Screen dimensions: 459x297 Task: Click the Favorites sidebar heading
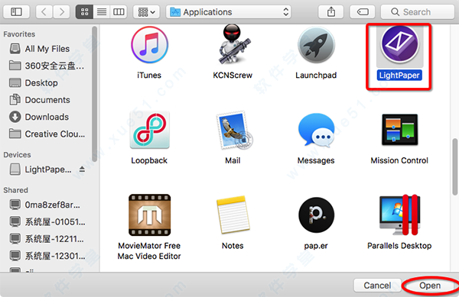coord(19,34)
